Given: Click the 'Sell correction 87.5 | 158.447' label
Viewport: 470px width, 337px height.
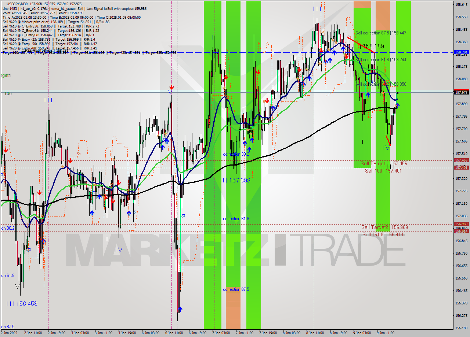Looking at the screenshot, I should (381, 33).
